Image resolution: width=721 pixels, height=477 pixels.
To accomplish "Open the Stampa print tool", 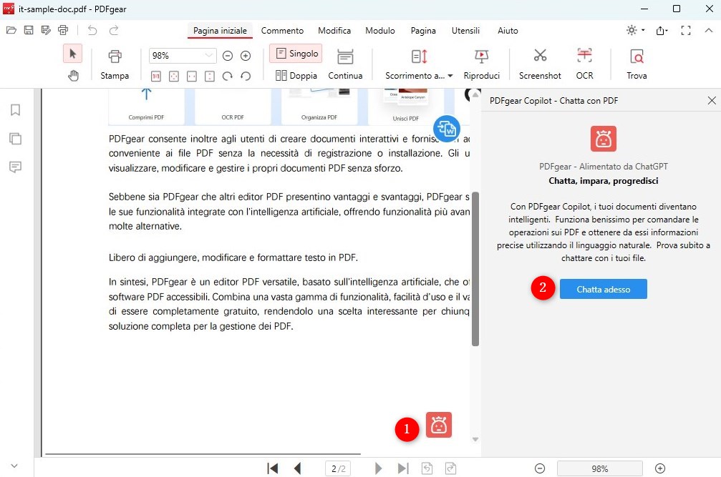I will (114, 63).
